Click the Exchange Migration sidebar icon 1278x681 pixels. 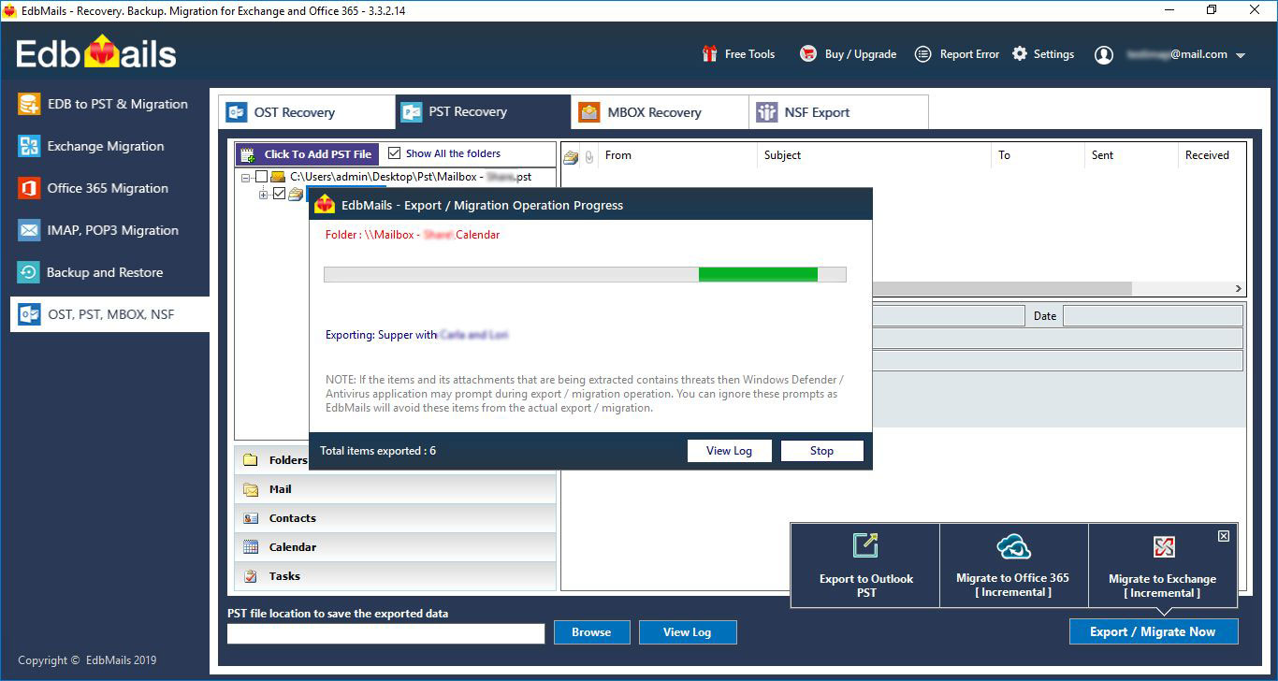click(x=29, y=146)
